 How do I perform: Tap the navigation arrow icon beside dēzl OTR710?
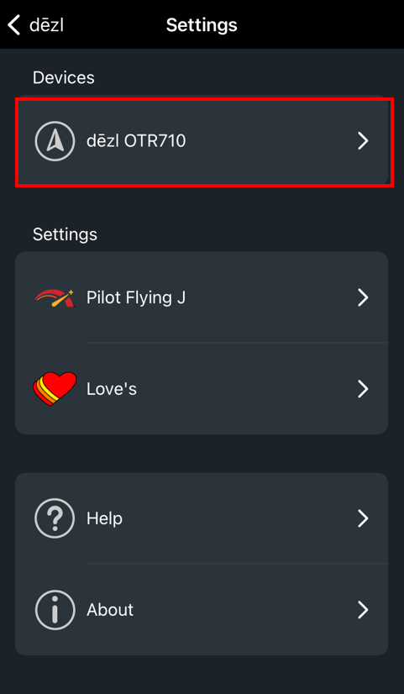[x=55, y=141]
